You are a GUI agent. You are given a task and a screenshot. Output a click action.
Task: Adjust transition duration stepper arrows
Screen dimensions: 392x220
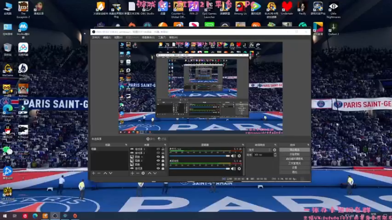tap(275, 155)
